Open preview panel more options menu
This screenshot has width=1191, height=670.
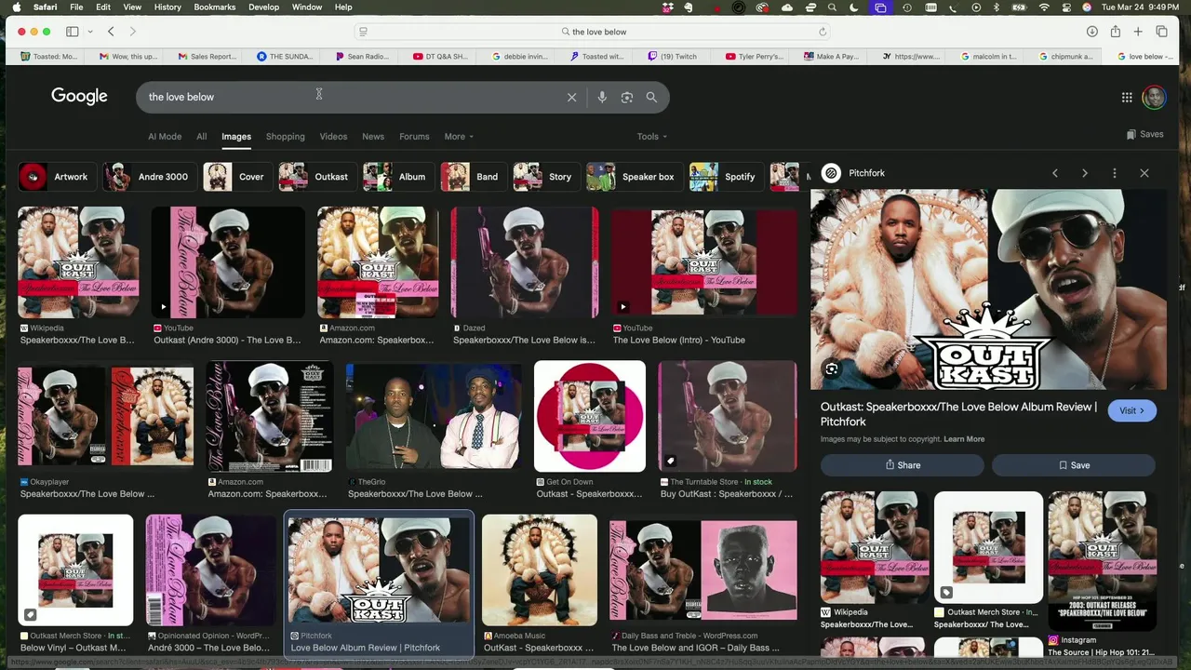(x=1114, y=173)
